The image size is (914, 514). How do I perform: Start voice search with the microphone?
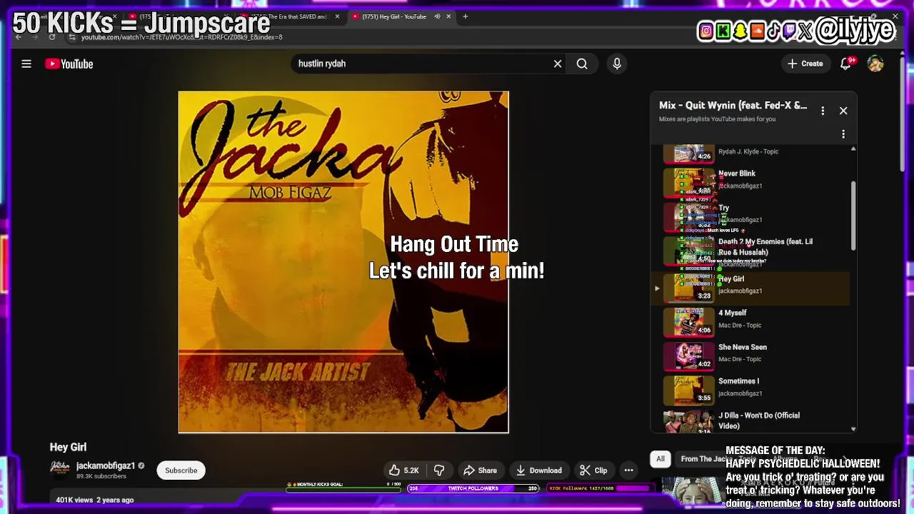[x=617, y=64]
